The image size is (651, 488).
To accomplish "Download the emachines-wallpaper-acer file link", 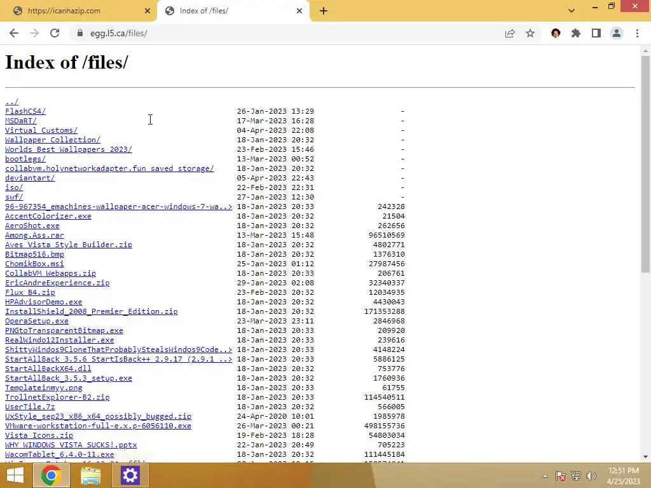I will click(119, 207).
